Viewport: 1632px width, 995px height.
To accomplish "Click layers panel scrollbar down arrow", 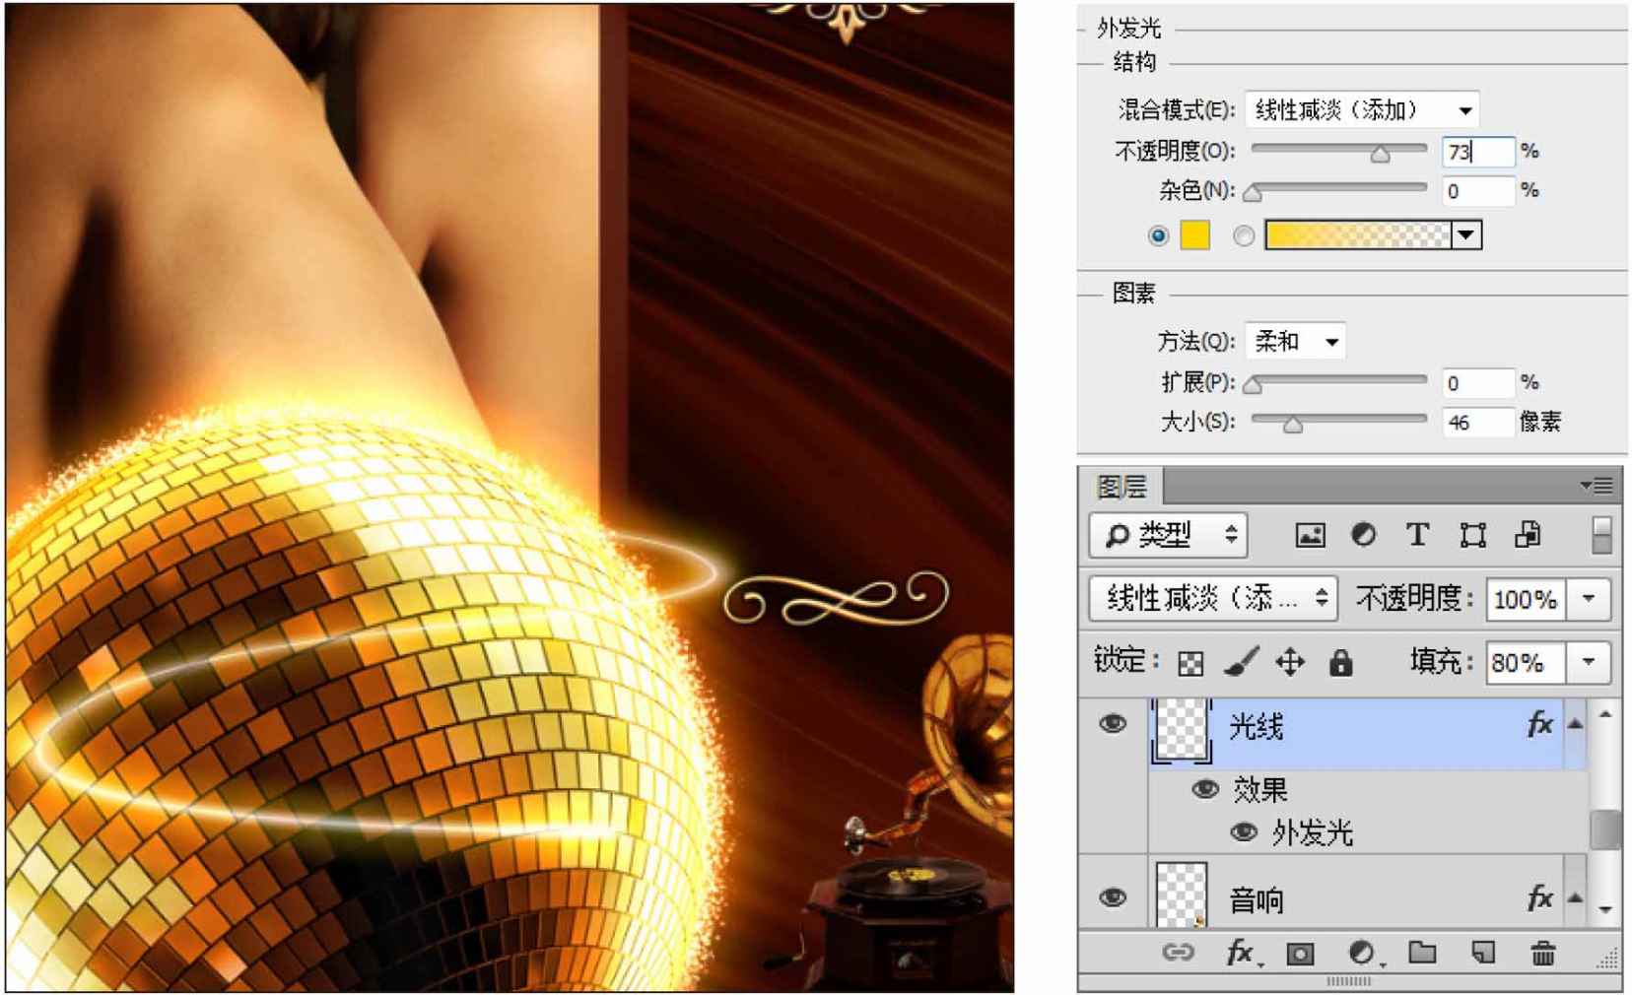I will (x=1605, y=909).
